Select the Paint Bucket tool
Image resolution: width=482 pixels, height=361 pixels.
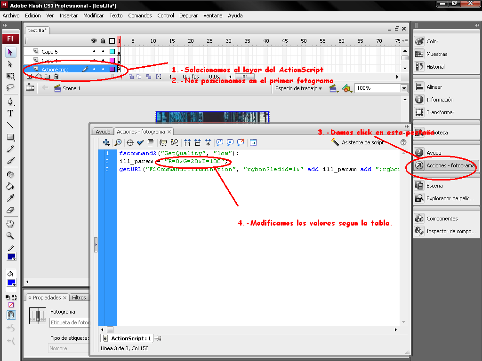tap(10, 186)
